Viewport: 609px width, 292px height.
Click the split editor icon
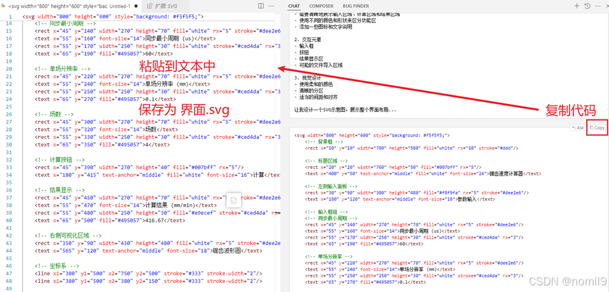point(261,6)
